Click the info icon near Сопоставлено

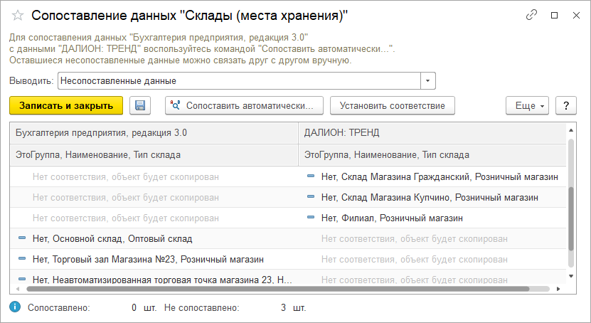[x=15, y=308]
